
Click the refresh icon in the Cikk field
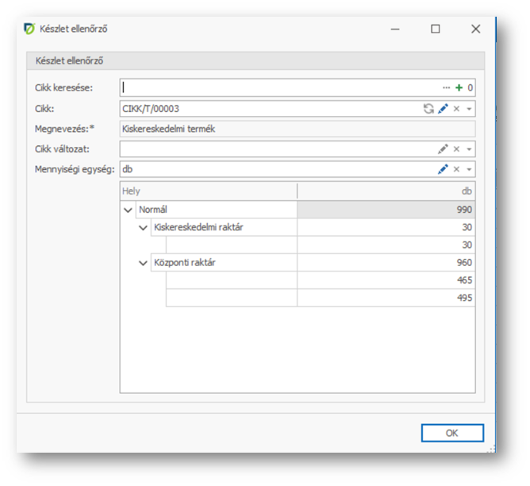pos(428,108)
